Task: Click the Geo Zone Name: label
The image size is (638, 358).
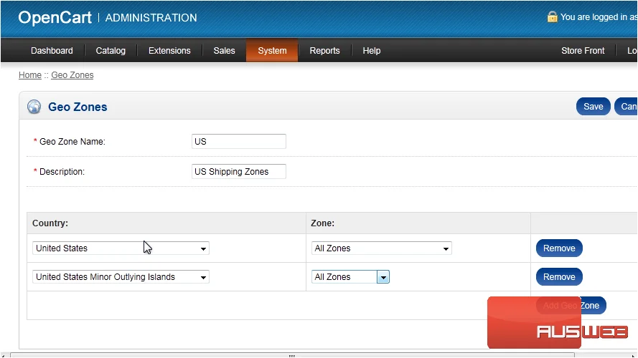Action: point(72,142)
